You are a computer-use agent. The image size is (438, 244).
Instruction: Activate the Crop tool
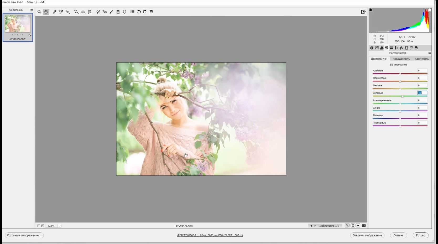tap(76, 12)
